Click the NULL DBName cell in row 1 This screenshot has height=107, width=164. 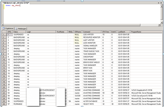click(78, 34)
